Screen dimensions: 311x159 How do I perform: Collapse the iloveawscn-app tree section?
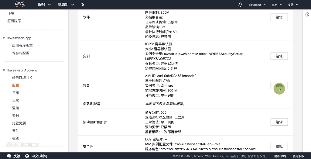pos(4,38)
